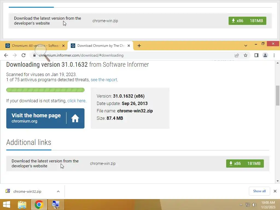Click the version '31.0.1632 (x86)' value
Screen dimensions: 280x210
tap(129, 96)
